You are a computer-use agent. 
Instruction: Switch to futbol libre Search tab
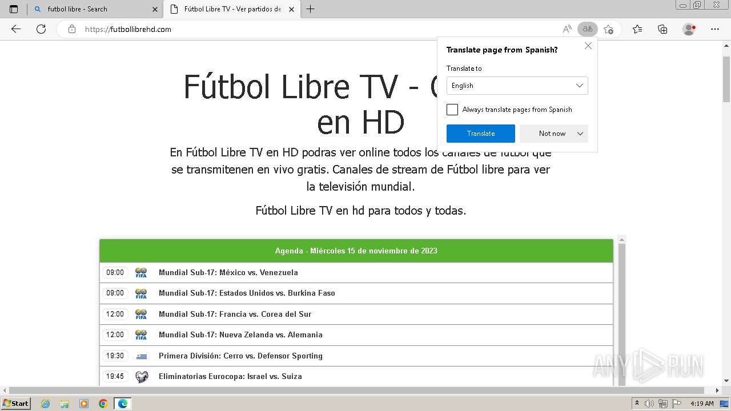tap(94, 9)
